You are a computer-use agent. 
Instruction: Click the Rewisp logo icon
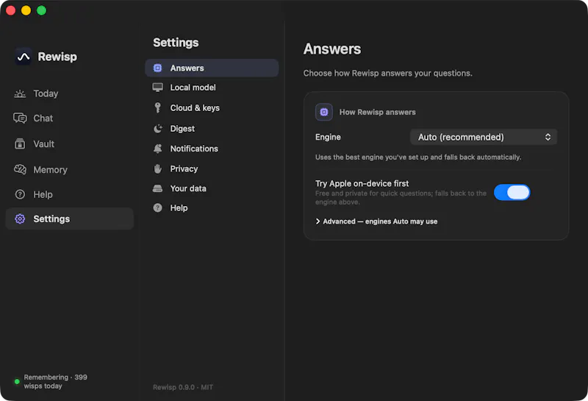(x=24, y=57)
